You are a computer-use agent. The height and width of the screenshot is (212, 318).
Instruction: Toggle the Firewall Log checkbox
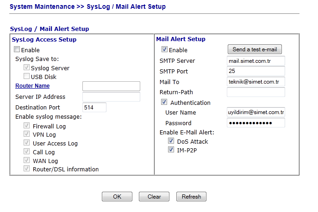point(27,126)
